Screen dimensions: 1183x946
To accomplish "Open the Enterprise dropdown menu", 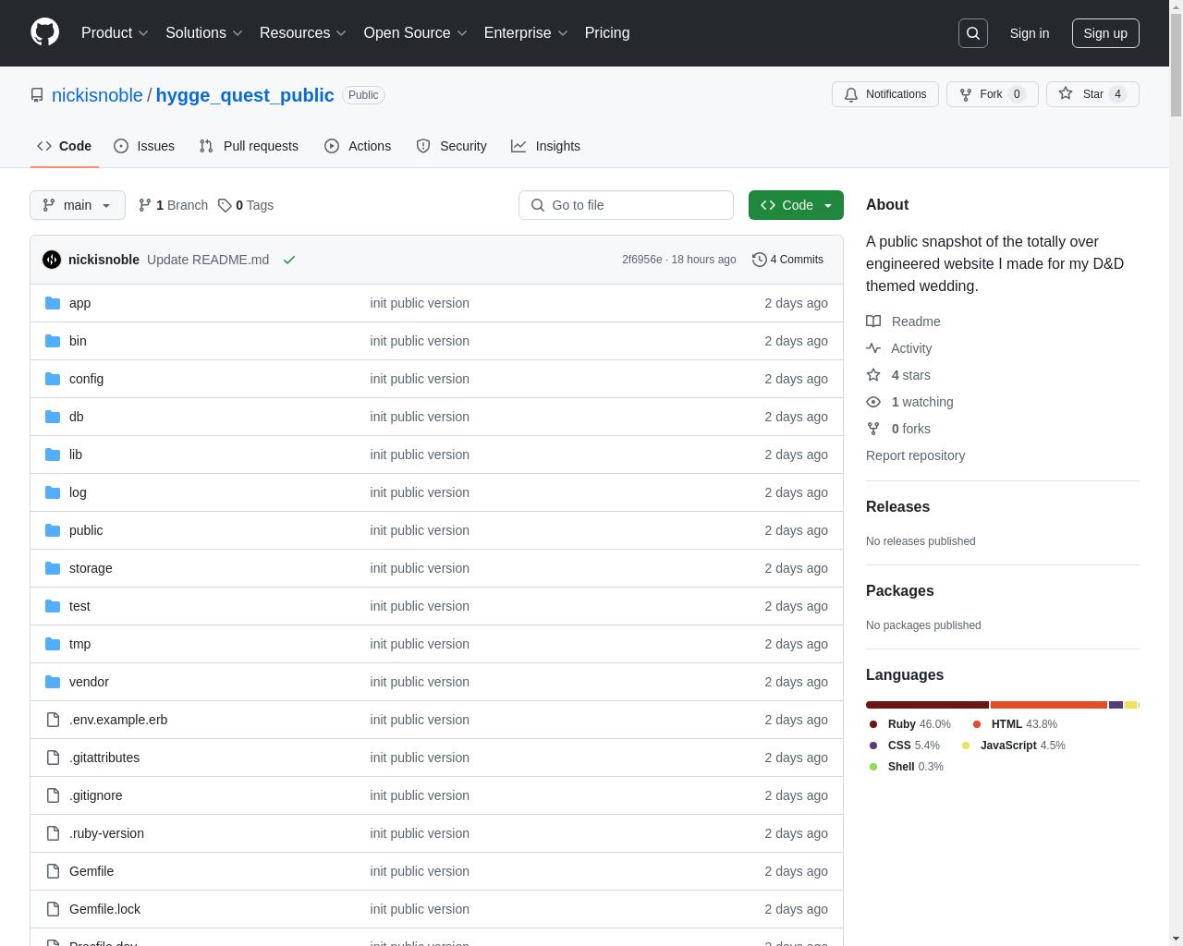I will 526,33.
